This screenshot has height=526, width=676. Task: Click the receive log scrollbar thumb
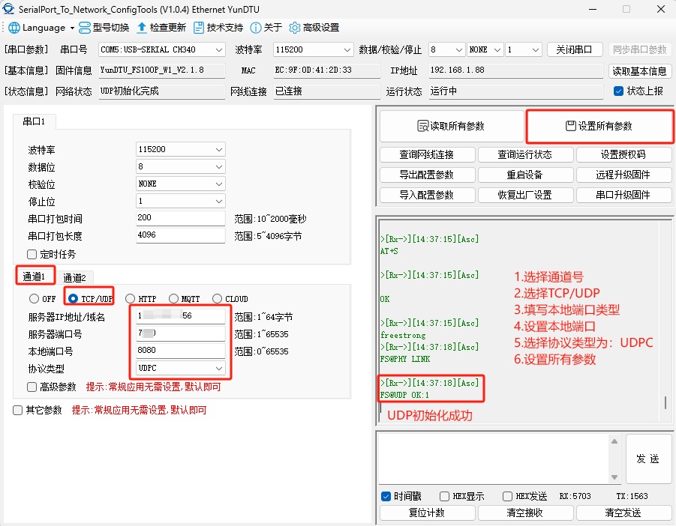click(x=665, y=403)
